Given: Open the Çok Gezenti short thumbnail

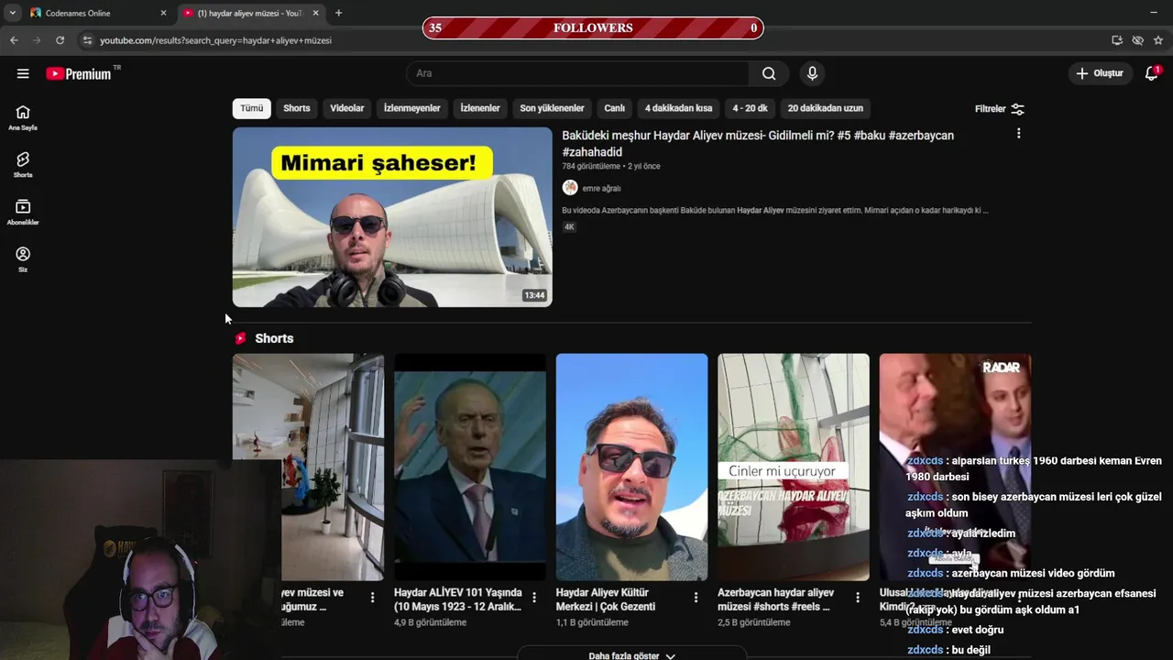Looking at the screenshot, I should tap(631, 467).
